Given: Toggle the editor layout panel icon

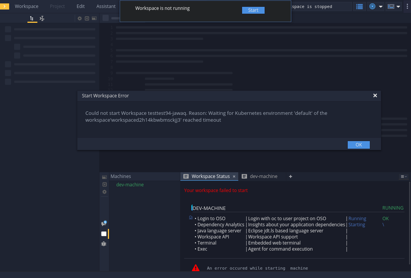Looking at the screenshot, I should pyautogui.click(x=94, y=18).
